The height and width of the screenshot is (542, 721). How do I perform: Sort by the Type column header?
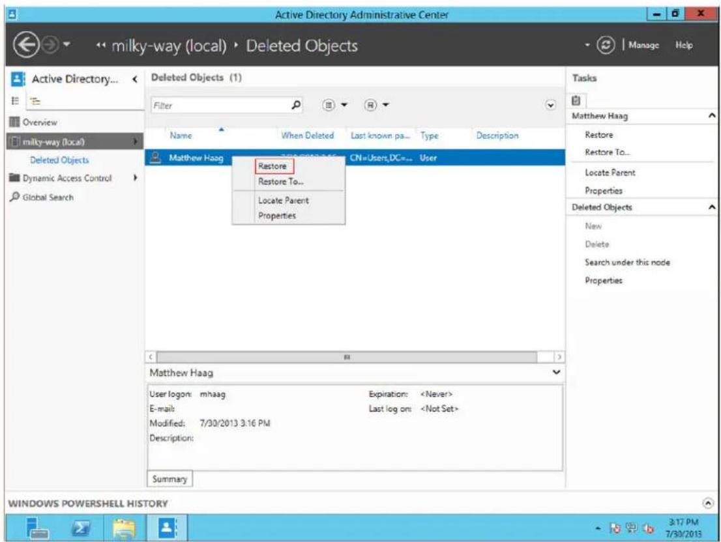[429, 135]
